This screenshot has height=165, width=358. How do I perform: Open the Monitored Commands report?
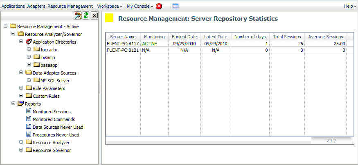point(54,119)
